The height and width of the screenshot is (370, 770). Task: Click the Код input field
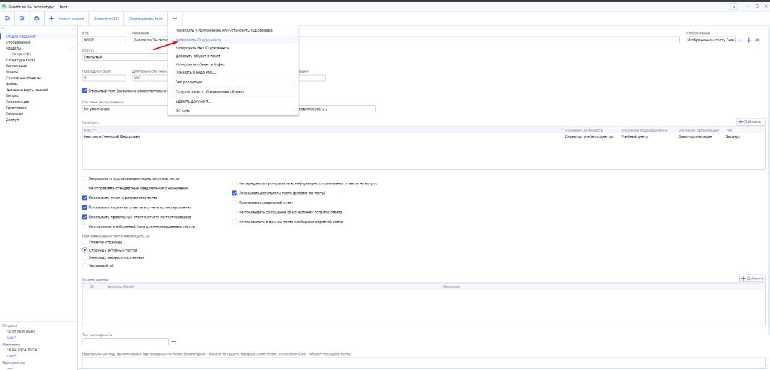103,40
